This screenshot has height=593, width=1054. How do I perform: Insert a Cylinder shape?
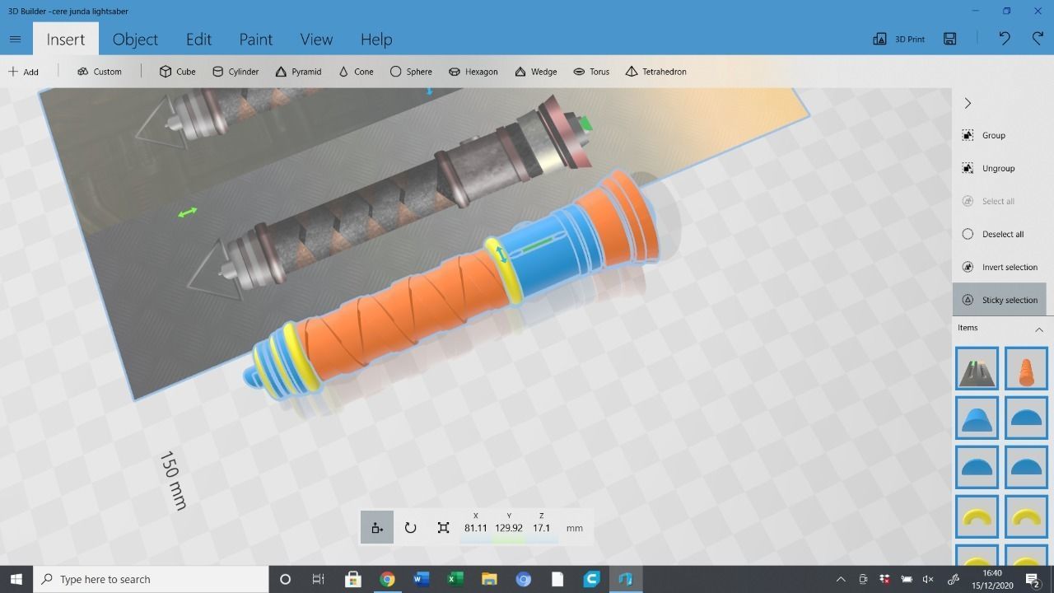coord(236,72)
